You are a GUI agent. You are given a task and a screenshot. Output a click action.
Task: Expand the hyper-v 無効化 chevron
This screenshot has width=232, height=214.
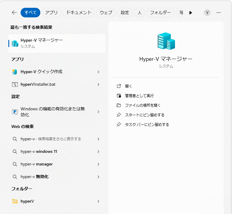99,177
